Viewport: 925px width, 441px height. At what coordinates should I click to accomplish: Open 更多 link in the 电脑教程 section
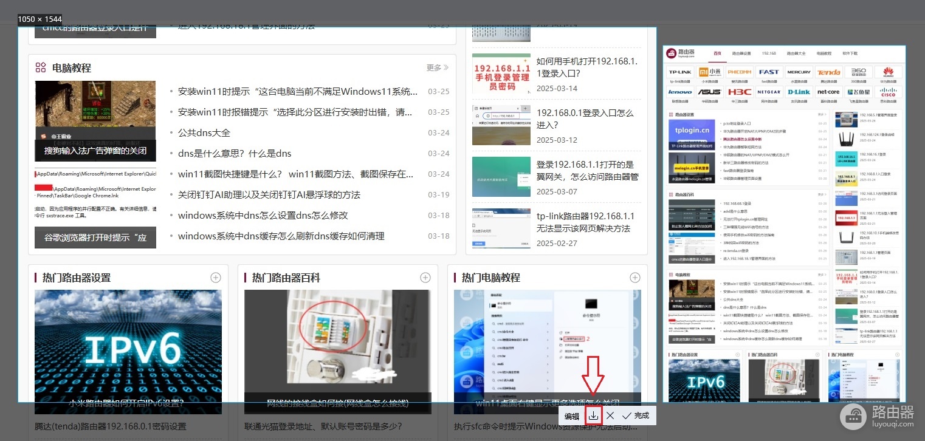click(438, 67)
